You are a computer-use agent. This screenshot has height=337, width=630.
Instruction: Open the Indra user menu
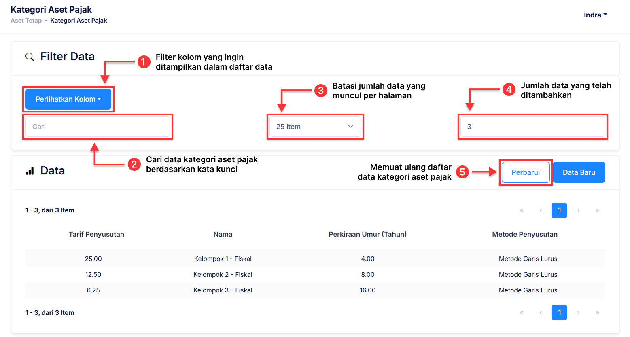[x=595, y=15]
